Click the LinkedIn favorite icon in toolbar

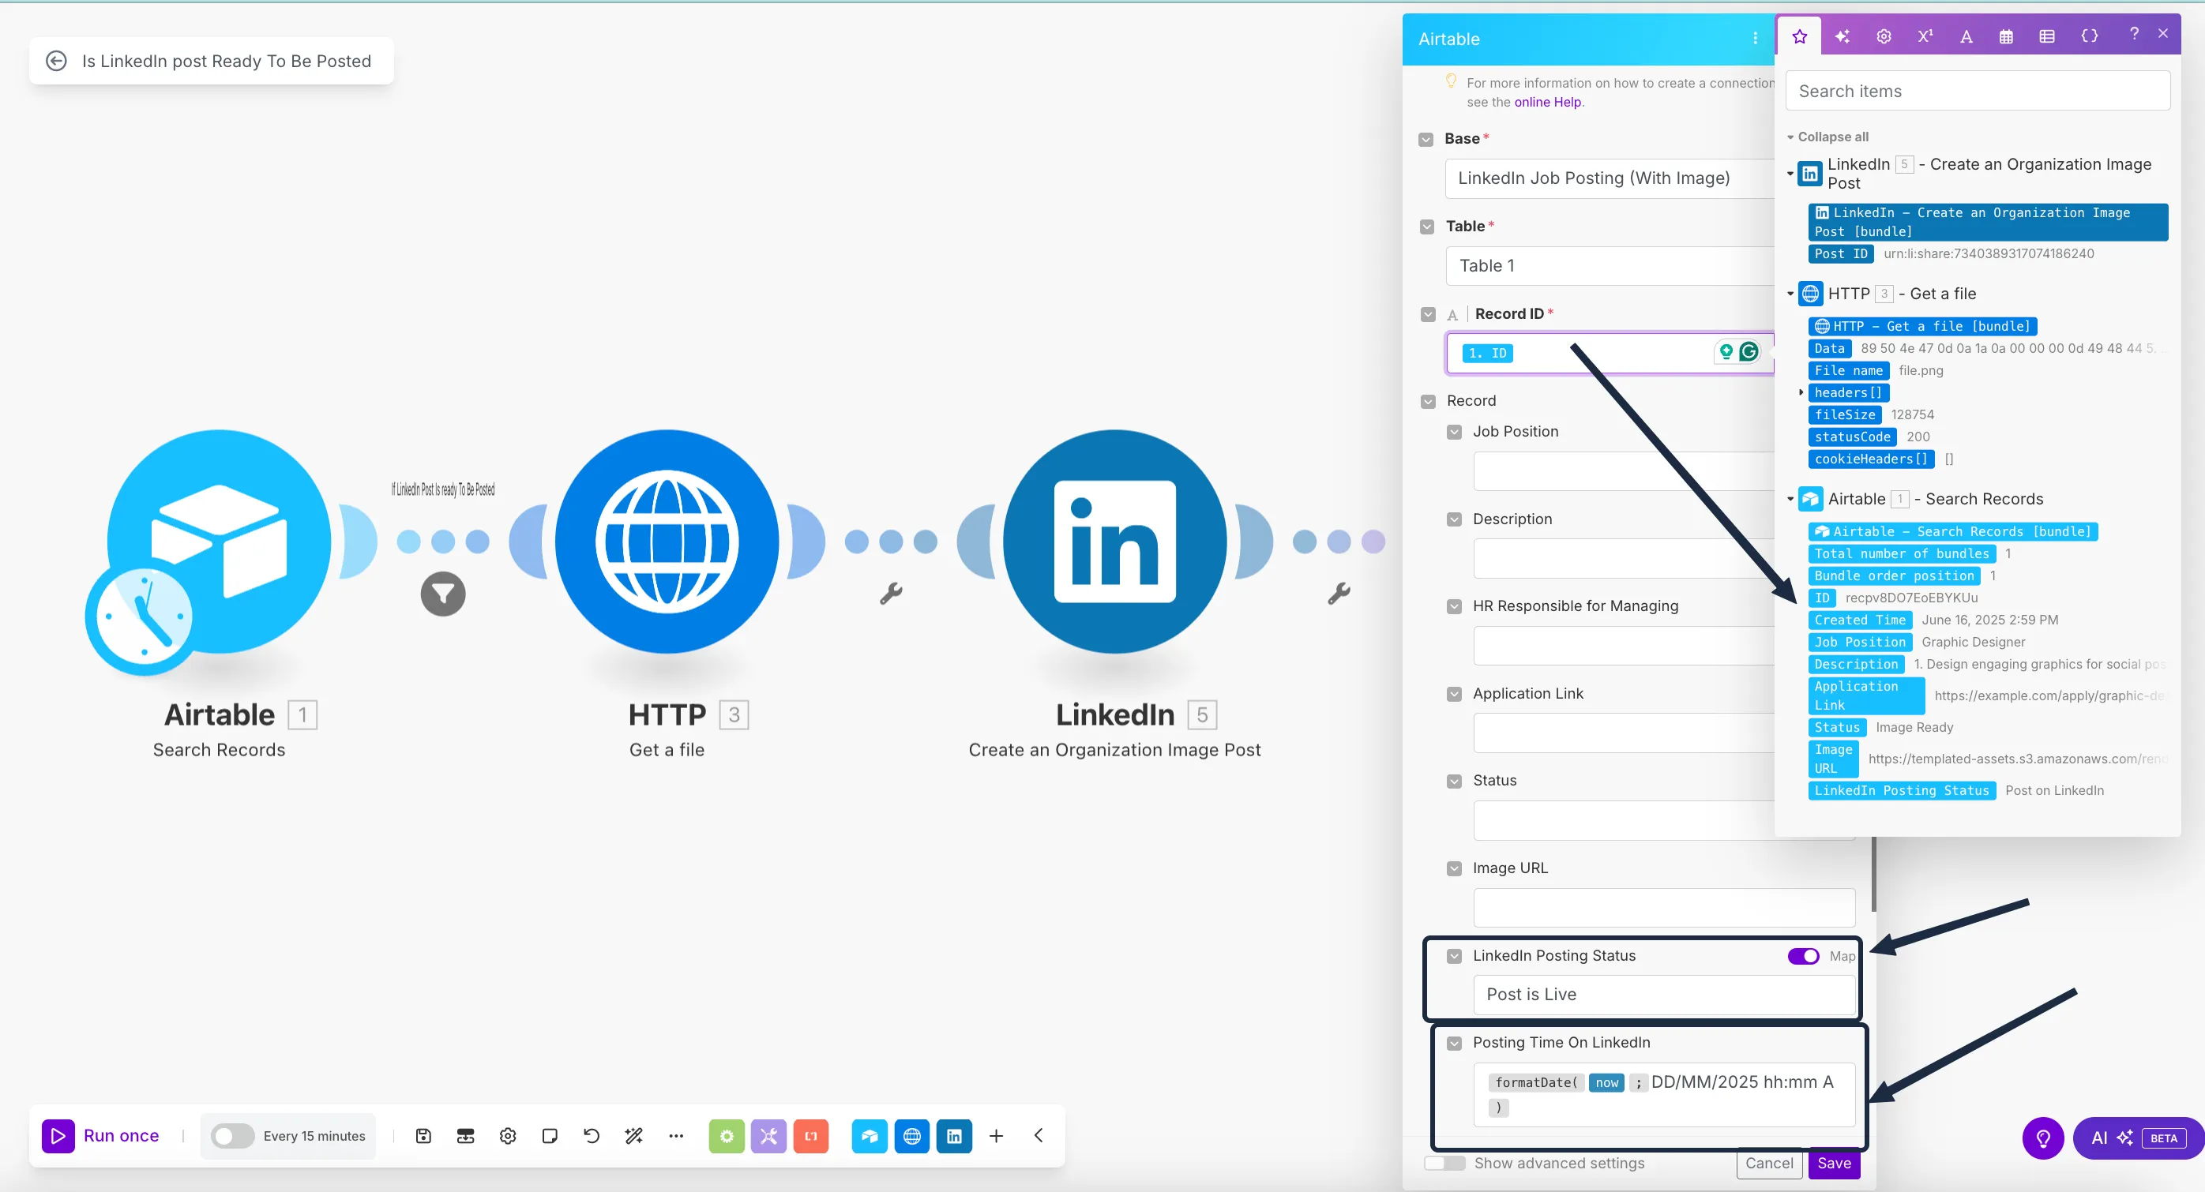click(x=953, y=1135)
